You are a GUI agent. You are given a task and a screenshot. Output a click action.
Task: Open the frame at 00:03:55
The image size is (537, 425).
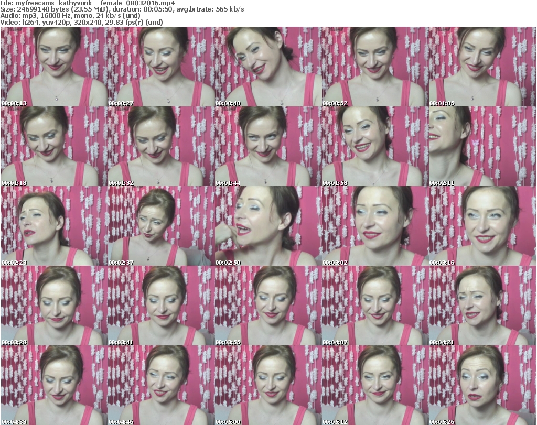click(x=268, y=306)
